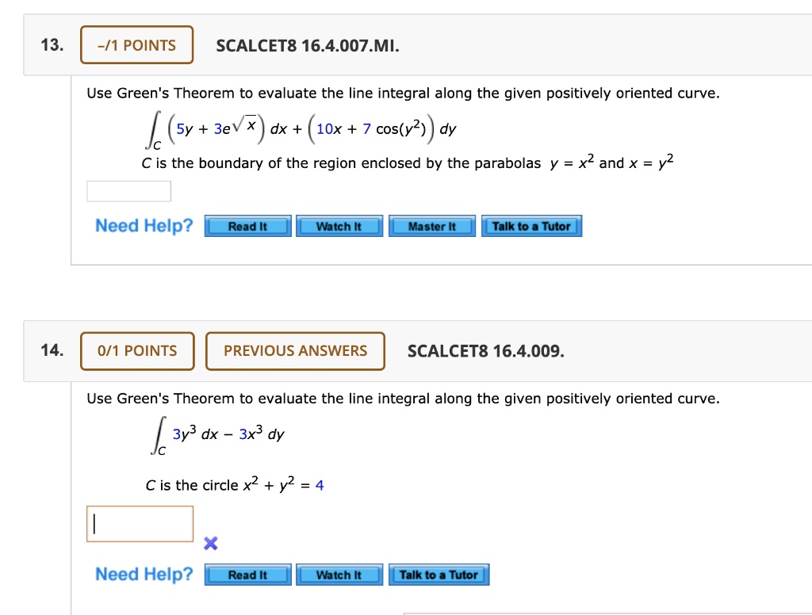The height and width of the screenshot is (615, 812).
Task: Click the Read It help icon for question 13
Action: click(247, 226)
